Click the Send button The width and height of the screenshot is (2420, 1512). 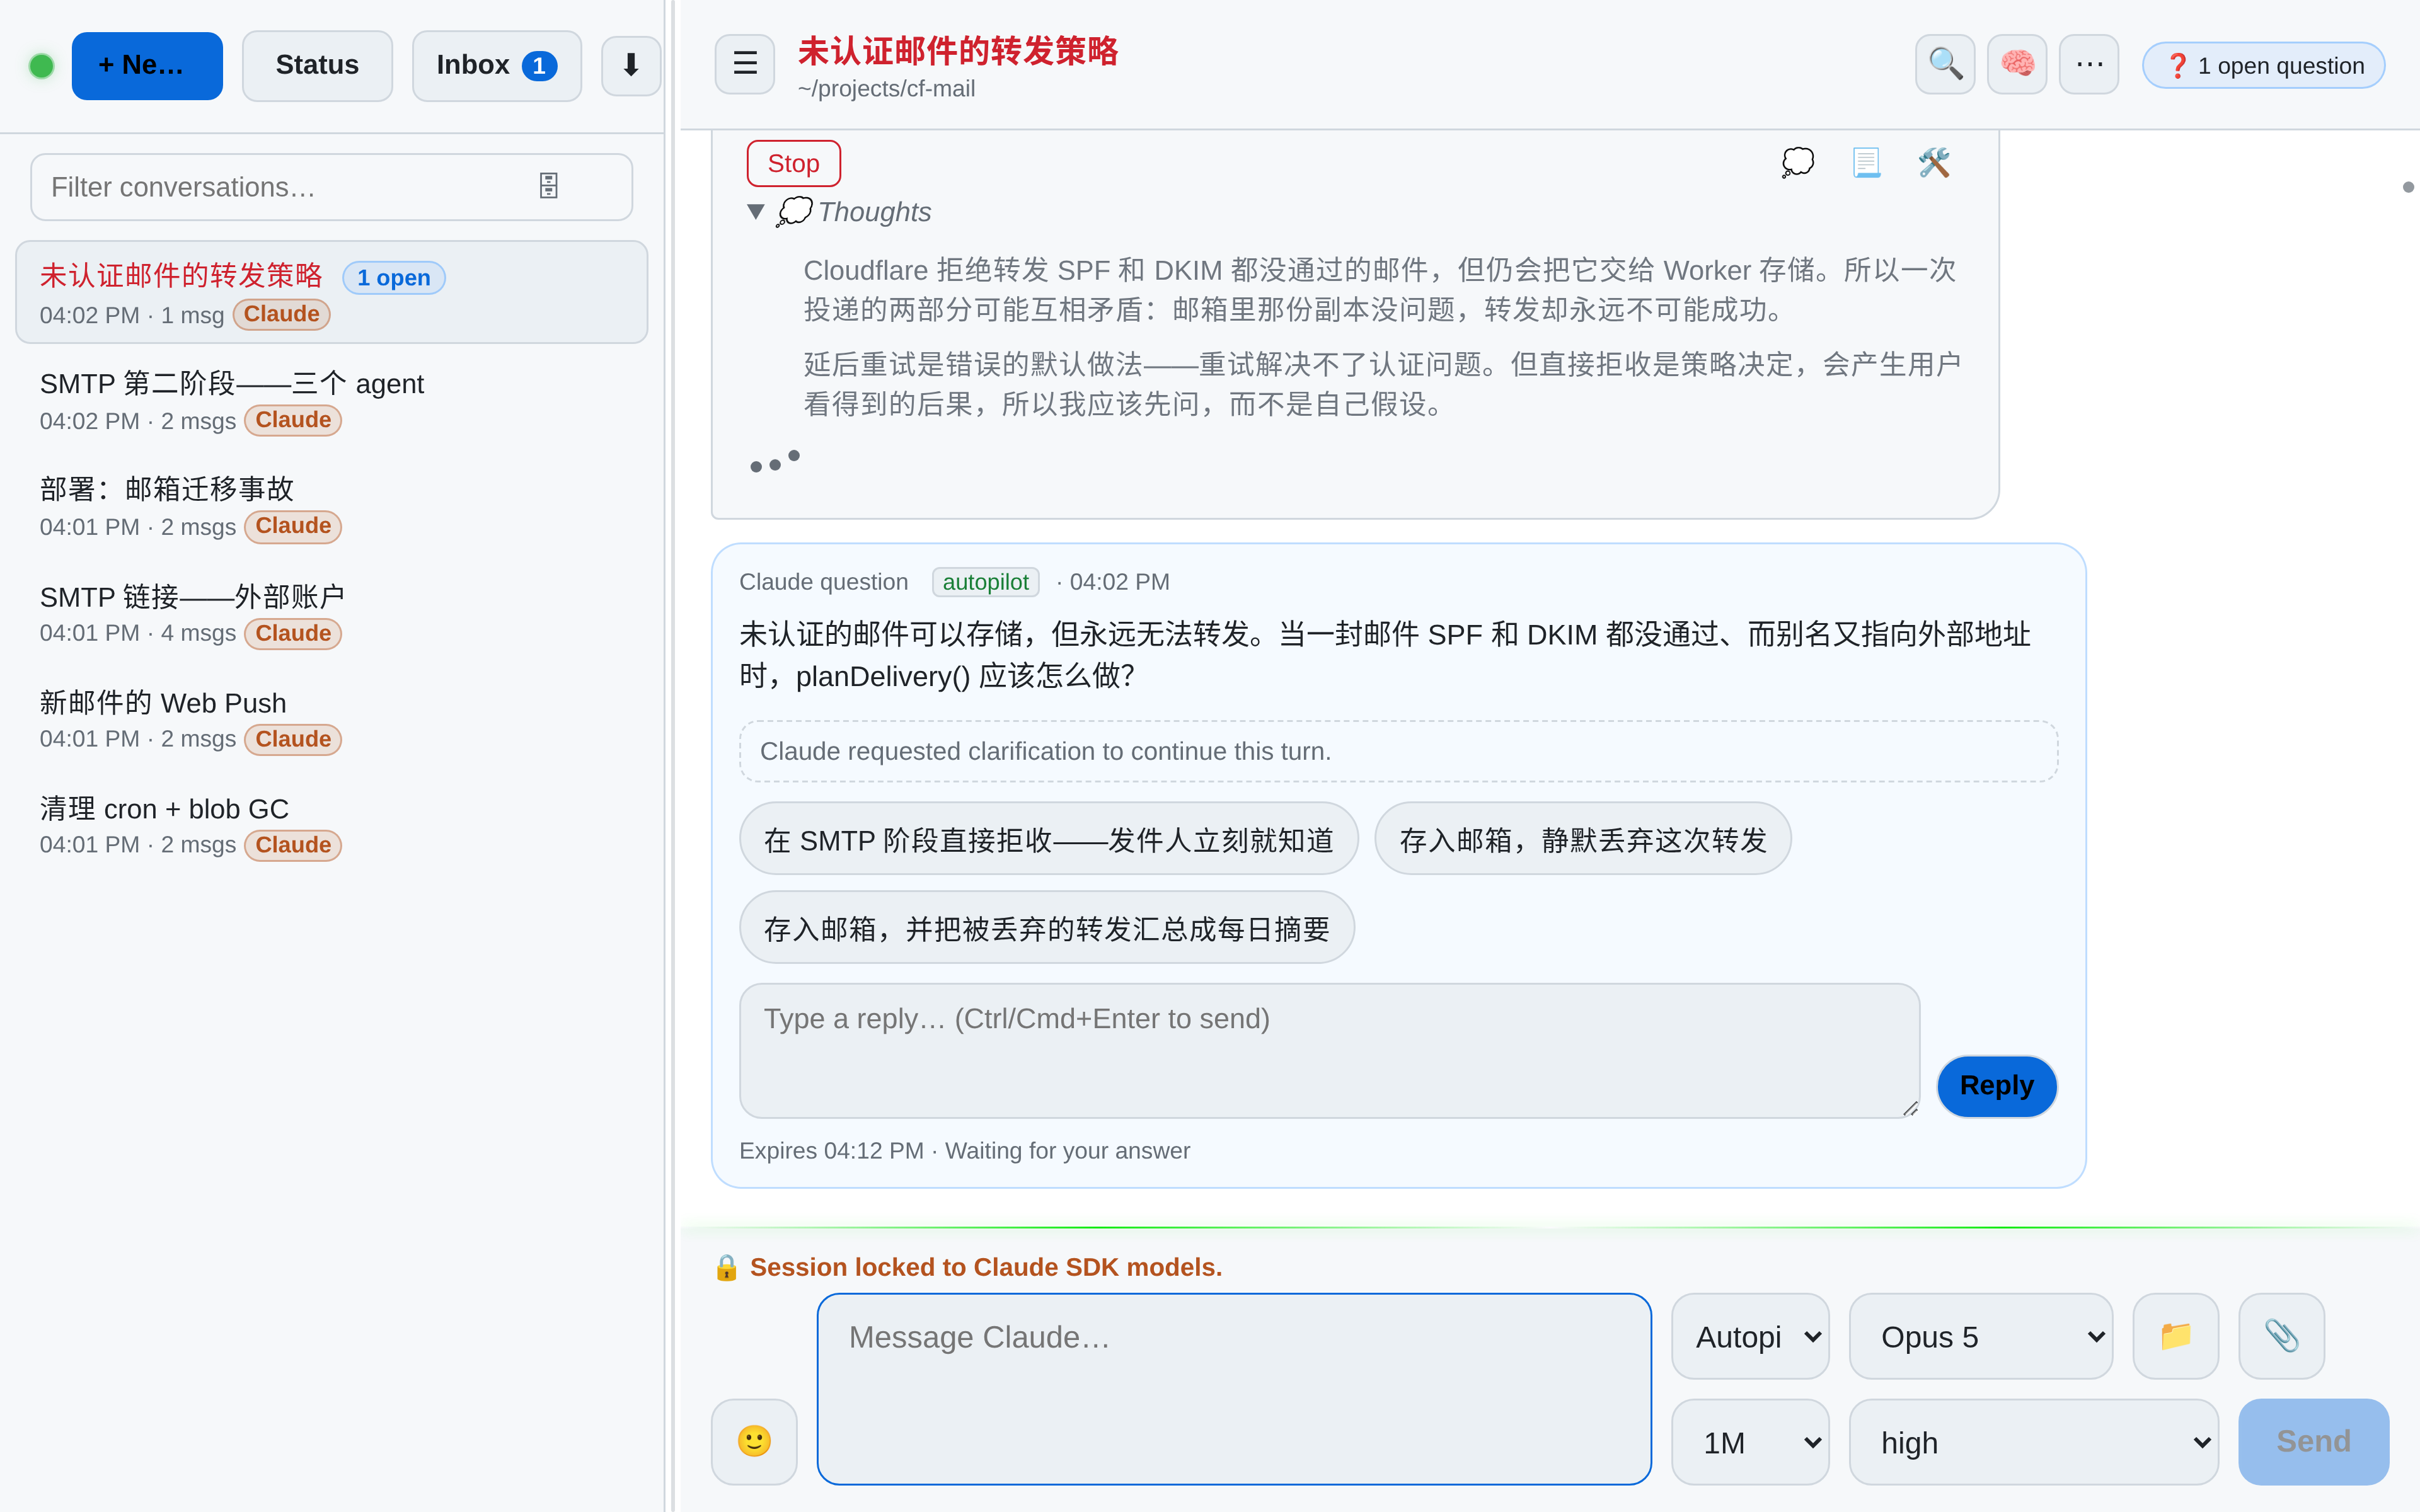pyautogui.click(x=2313, y=1441)
